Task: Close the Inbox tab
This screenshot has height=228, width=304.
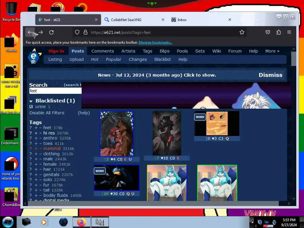Action: point(229,20)
